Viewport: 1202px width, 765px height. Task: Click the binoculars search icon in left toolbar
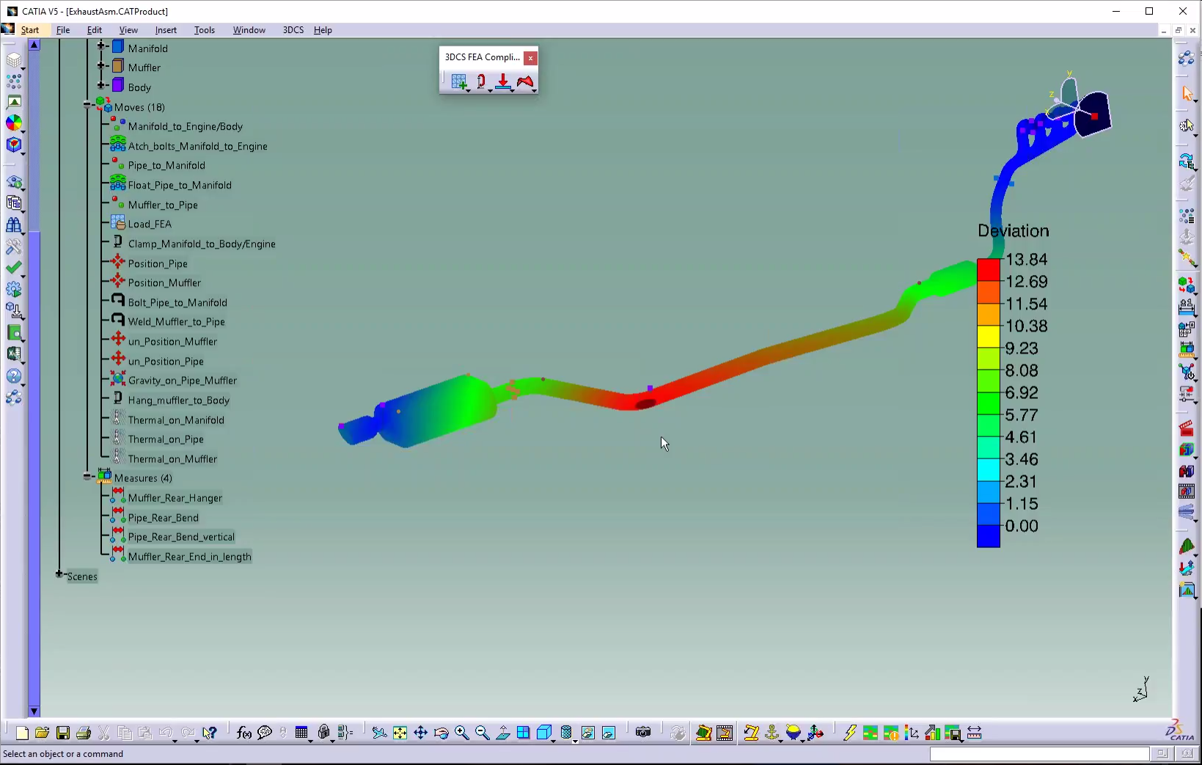pyautogui.click(x=14, y=225)
